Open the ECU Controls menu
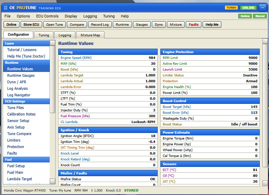Screen dimensions: 269x195 (x=47, y=16)
